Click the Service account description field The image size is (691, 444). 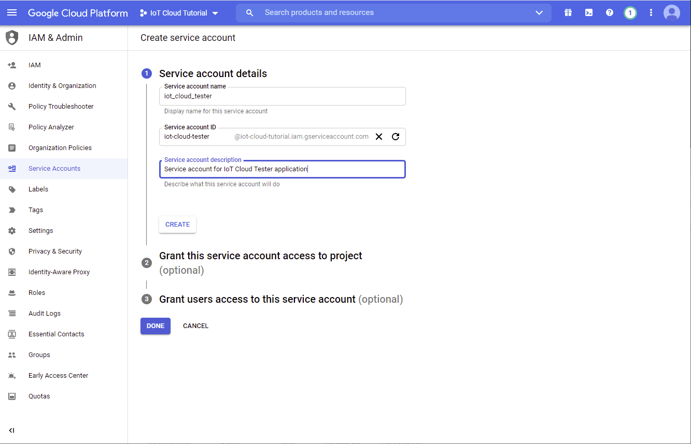pyautogui.click(x=282, y=169)
